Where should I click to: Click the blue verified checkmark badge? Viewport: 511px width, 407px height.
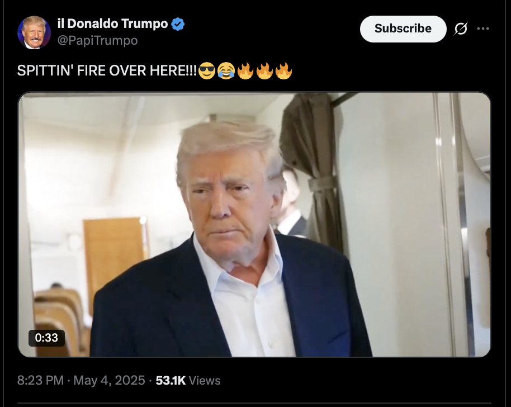(178, 24)
